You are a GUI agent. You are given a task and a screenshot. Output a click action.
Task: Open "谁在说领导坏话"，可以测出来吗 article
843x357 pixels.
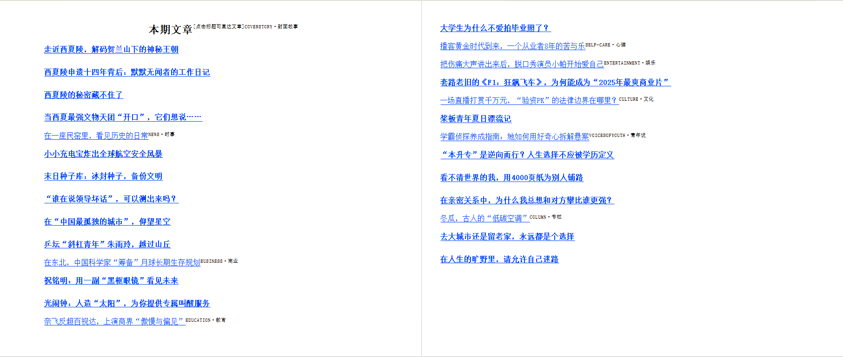pyautogui.click(x=111, y=199)
